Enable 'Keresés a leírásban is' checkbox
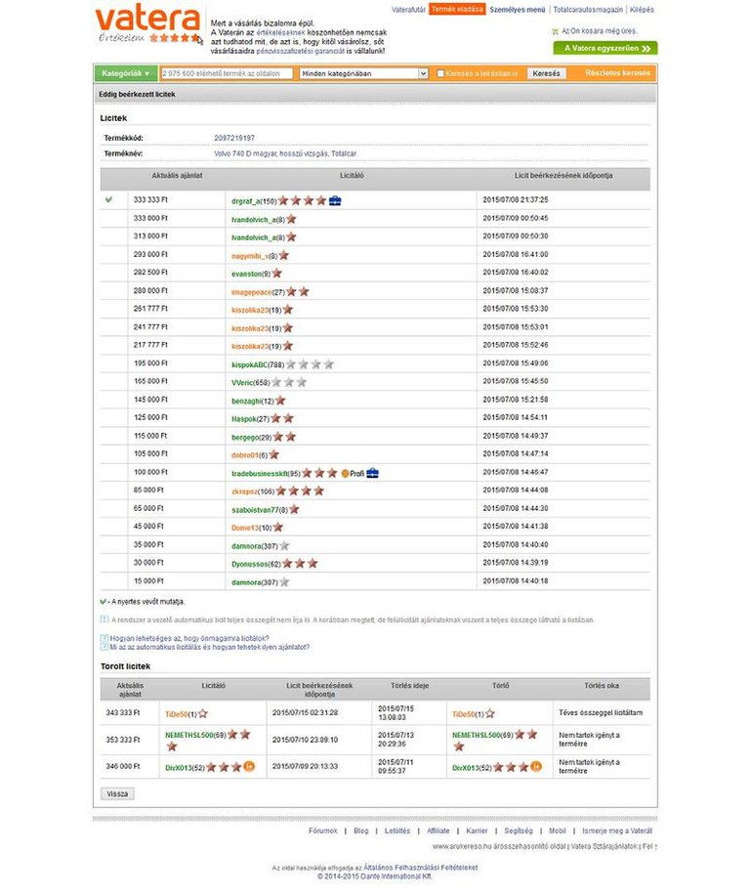750x896 pixels. point(440,73)
